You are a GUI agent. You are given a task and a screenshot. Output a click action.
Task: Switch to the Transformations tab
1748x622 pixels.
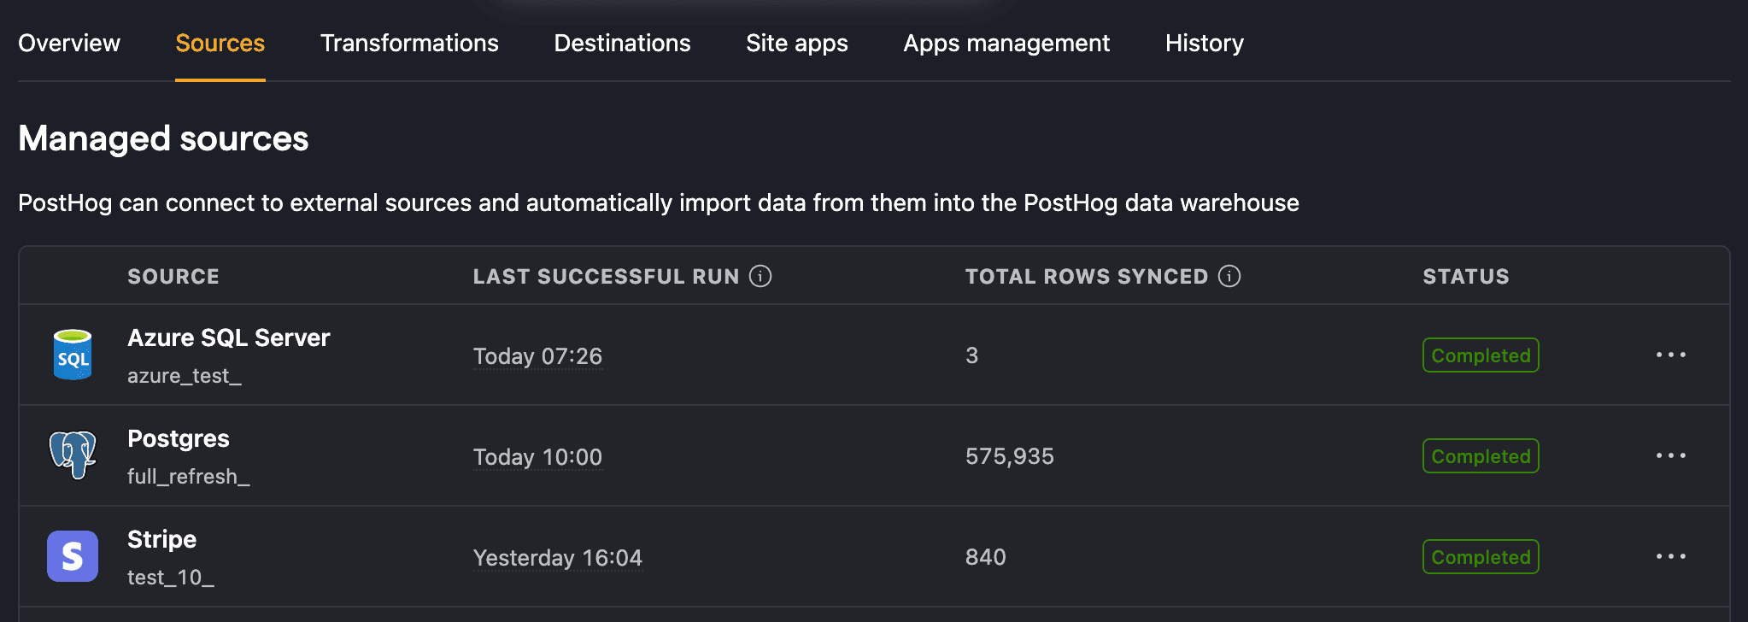pyautogui.click(x=409, y=43)
